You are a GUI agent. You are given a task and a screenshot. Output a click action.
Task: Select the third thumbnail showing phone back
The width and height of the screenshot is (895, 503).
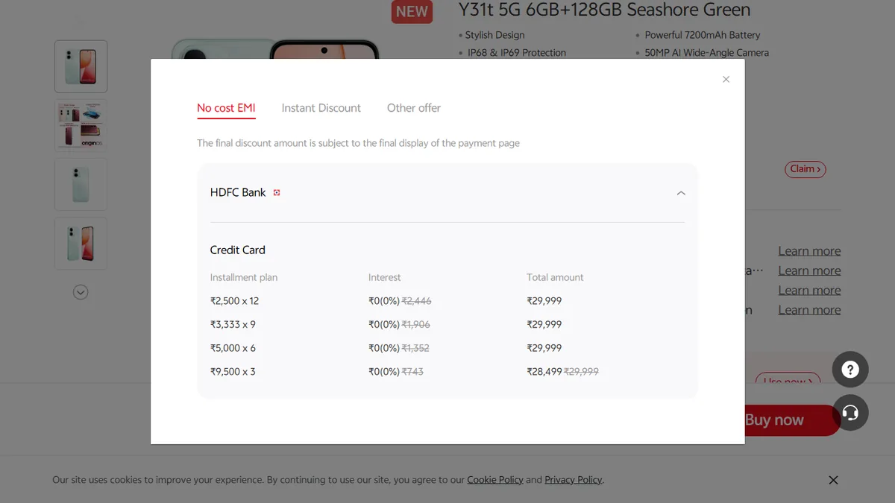[81, 184]
